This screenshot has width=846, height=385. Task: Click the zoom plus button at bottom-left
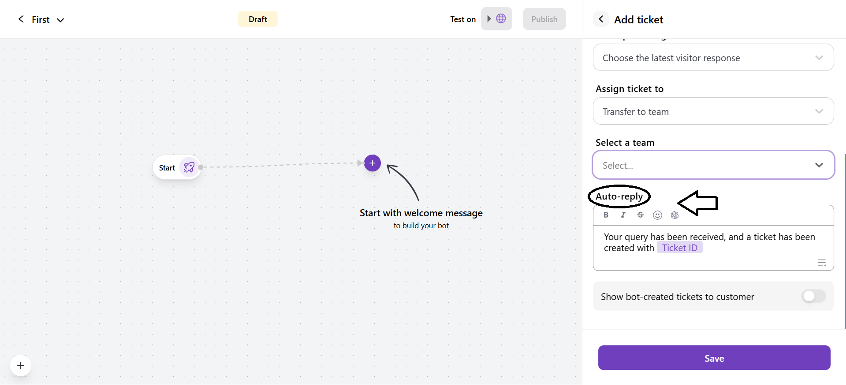[x=21, y=366]
